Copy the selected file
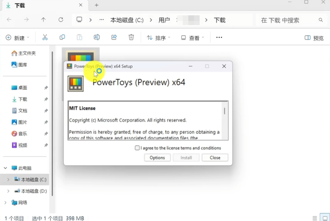Viewport: 330px width, 221px height. 62,37
